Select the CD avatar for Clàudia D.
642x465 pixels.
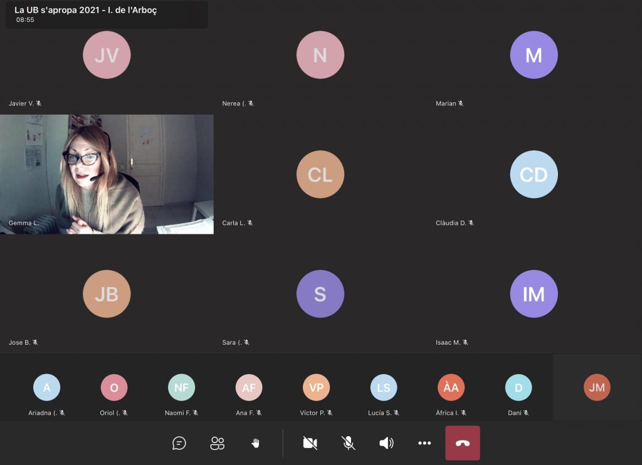[x=534, y=175]
